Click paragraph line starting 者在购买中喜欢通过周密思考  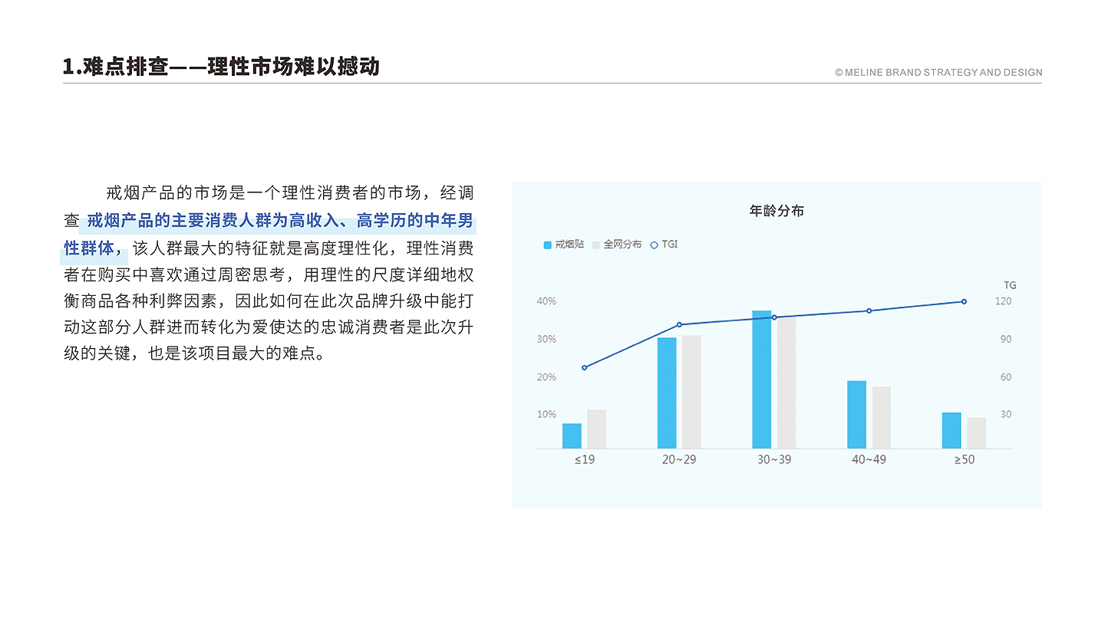(269, 274)
